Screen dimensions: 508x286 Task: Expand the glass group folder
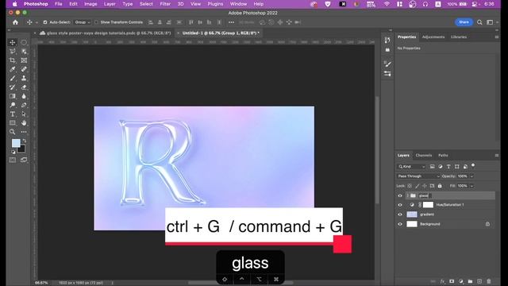point(407,195)
